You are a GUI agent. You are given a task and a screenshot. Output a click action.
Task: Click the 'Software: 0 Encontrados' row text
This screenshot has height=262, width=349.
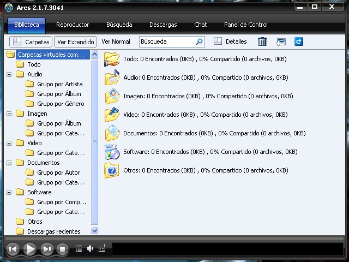[210, 152]
